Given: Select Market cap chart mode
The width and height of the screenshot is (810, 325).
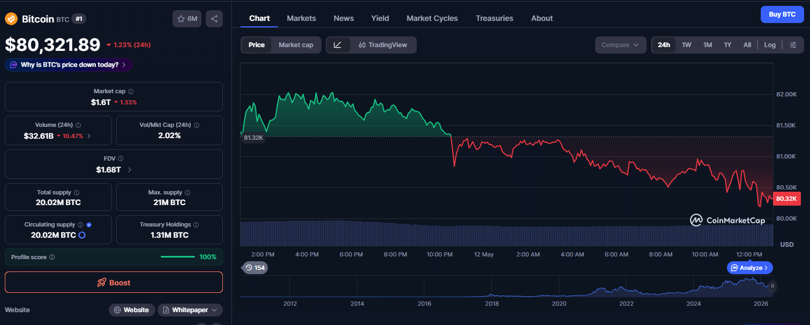Looking at the screenshot, I should tap(296, 45).
